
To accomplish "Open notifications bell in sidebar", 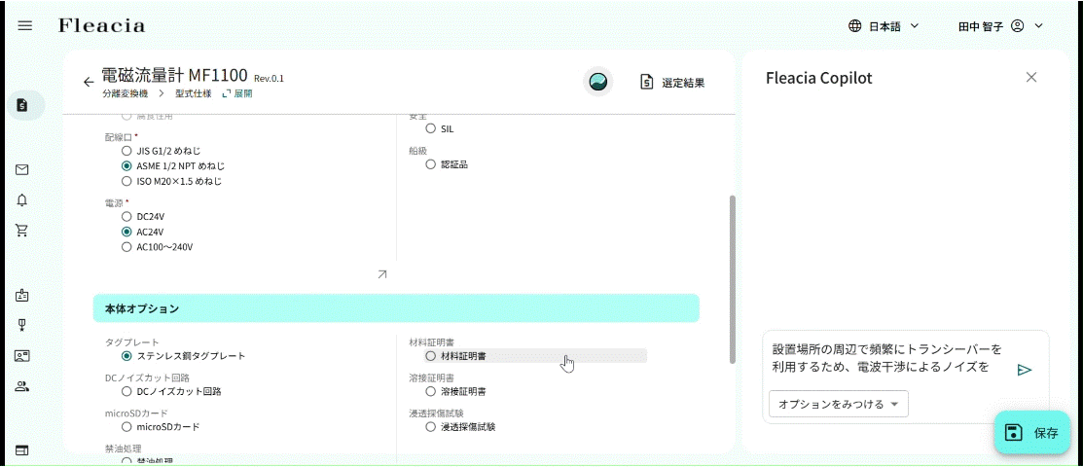I will [x=22, y=199].
